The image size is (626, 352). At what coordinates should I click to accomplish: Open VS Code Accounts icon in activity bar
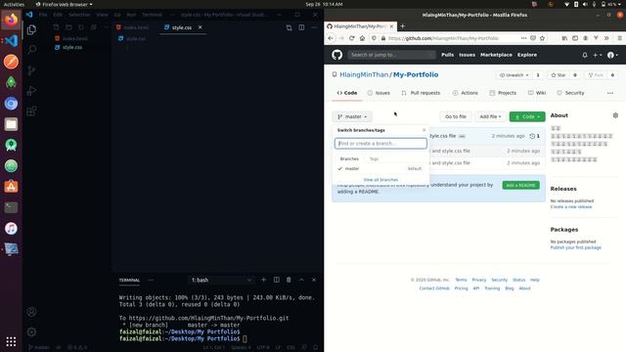click(31, 312)
